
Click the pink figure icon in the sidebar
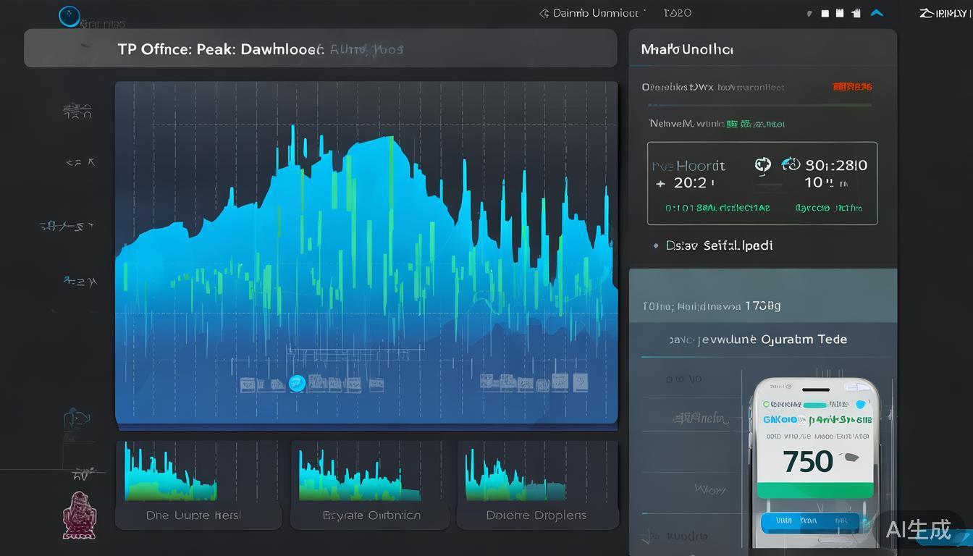tap(78, 515)
